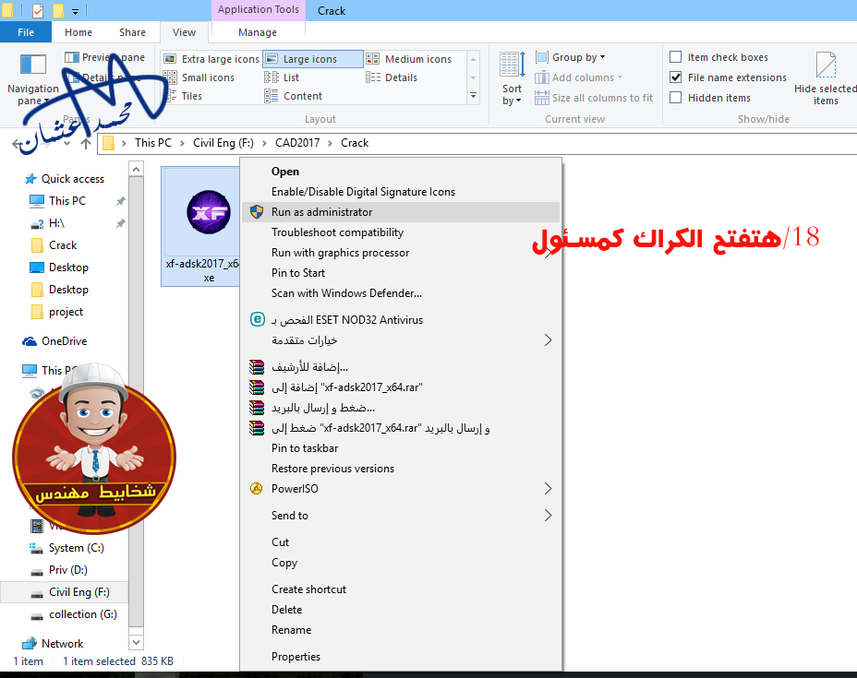Choose Enable/Disable Digital Signature Icons

pos(401,192)
